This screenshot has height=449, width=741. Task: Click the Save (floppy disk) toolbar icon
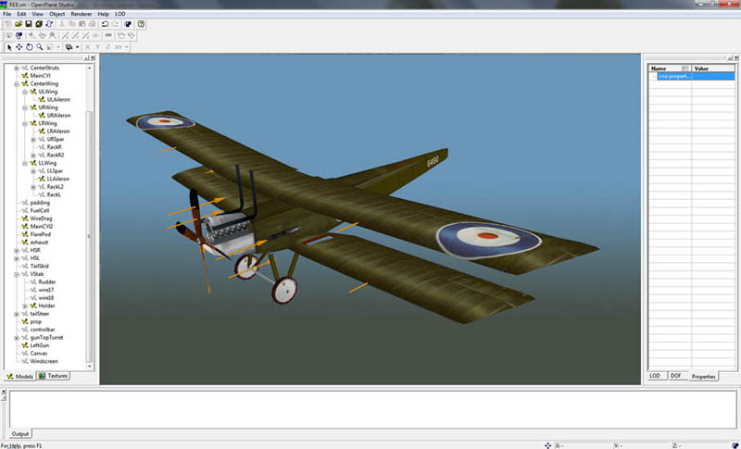[29, 24]
